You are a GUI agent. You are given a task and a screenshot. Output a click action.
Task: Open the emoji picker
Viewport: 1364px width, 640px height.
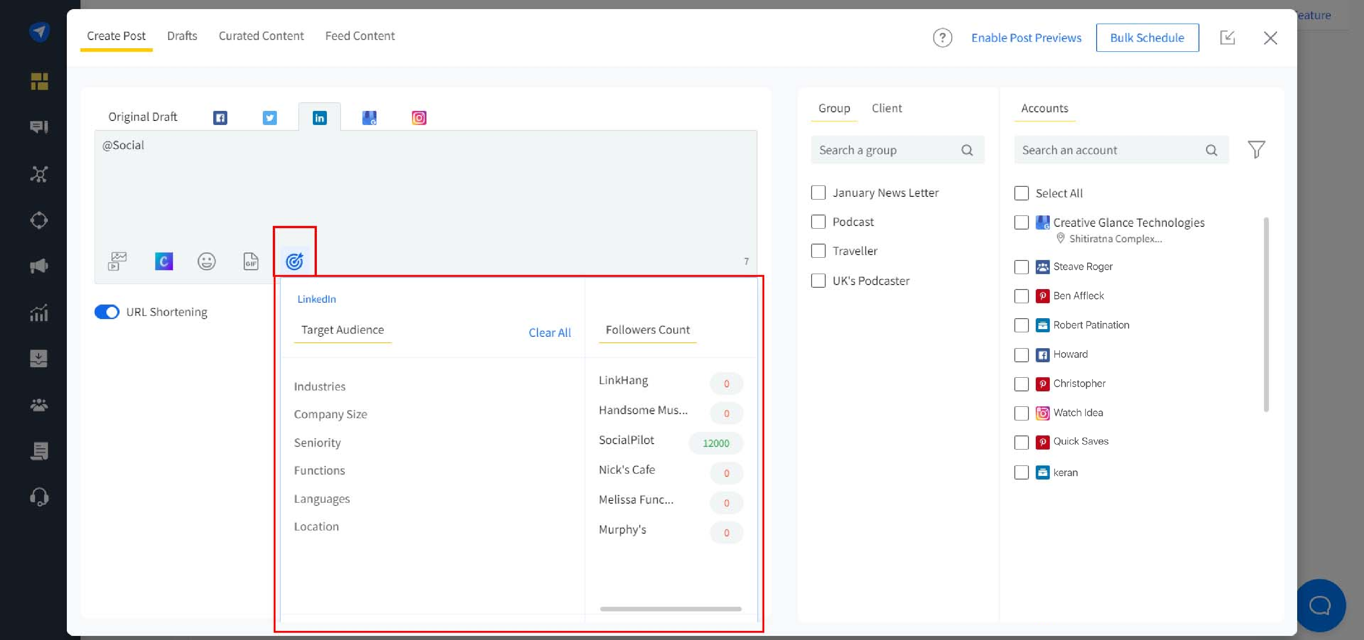tap(206, 261)
